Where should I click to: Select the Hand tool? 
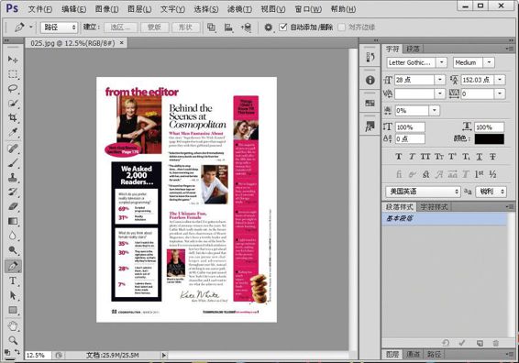pos(13,326)
